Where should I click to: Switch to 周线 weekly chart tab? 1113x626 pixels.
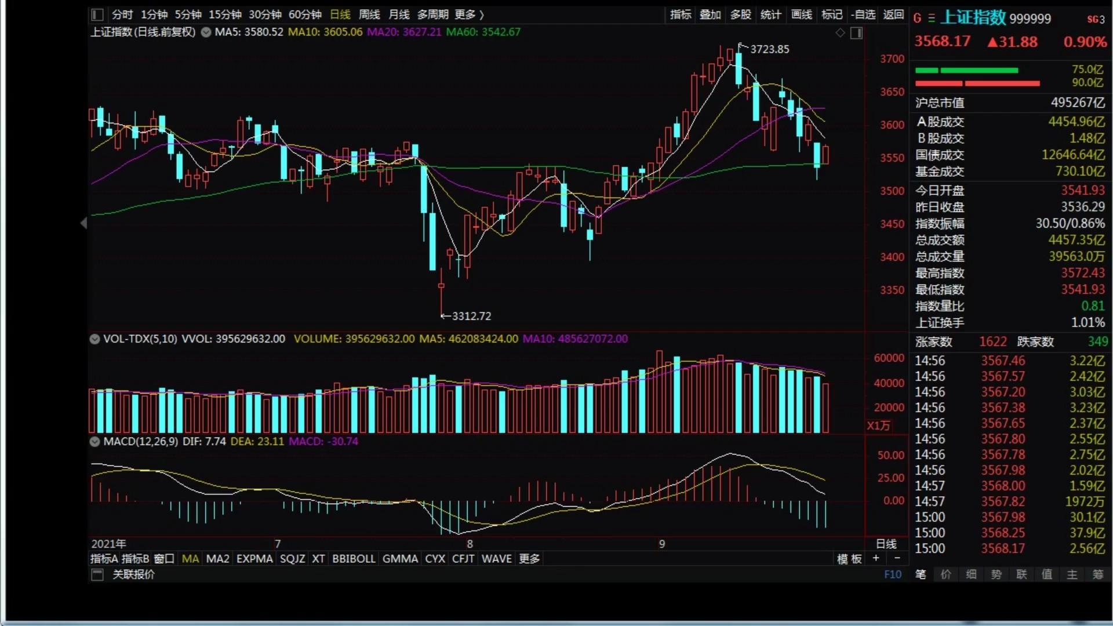pos(369,14)
